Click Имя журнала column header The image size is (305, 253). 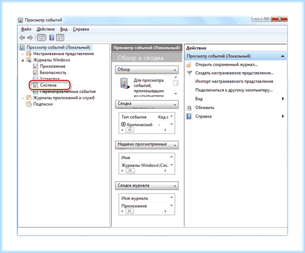pyautogui.click(x=134, y=198)
